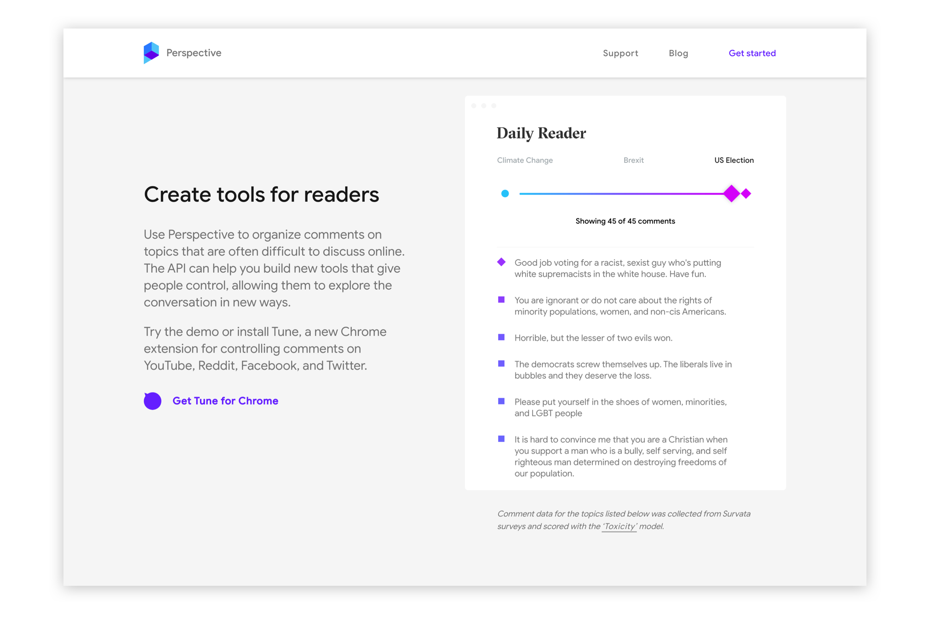Click the purple Tune circle icon

pos(152,401)
